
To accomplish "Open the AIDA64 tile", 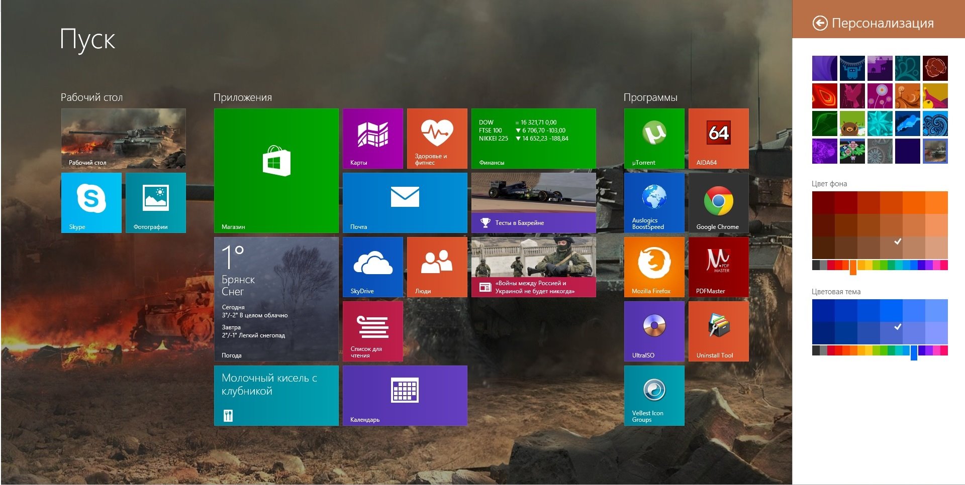I will click(x=718, y=138).
